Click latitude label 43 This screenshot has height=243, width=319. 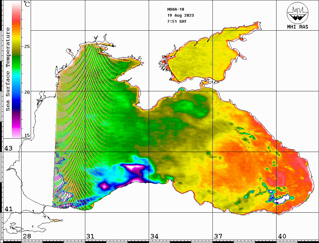(x=8, y=148)
